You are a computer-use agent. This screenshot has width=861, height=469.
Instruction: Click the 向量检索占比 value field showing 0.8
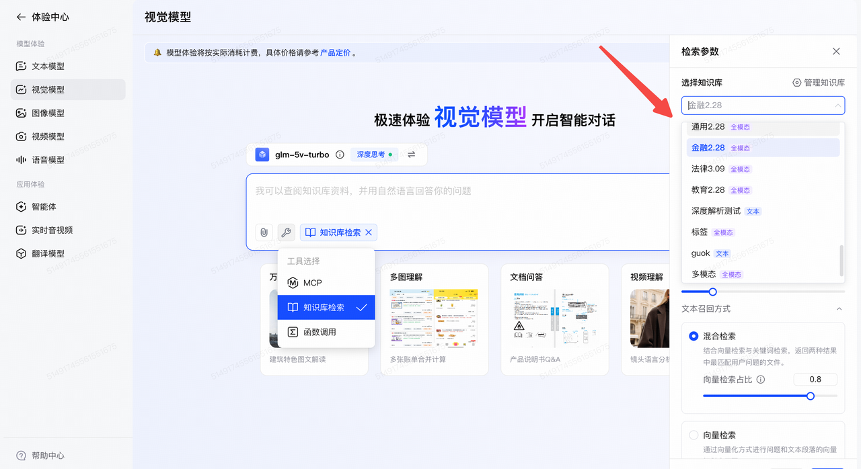(x=815, y=380)
